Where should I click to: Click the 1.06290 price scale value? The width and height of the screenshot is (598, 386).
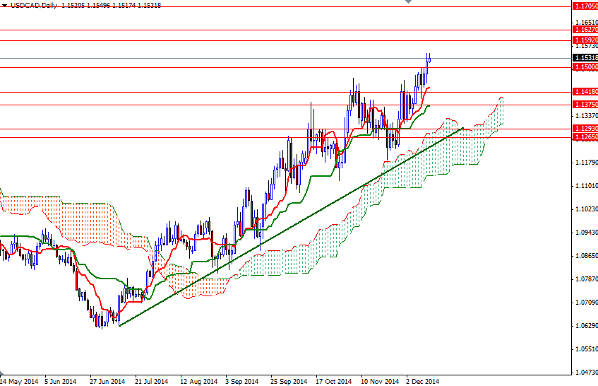click(587, 326)
